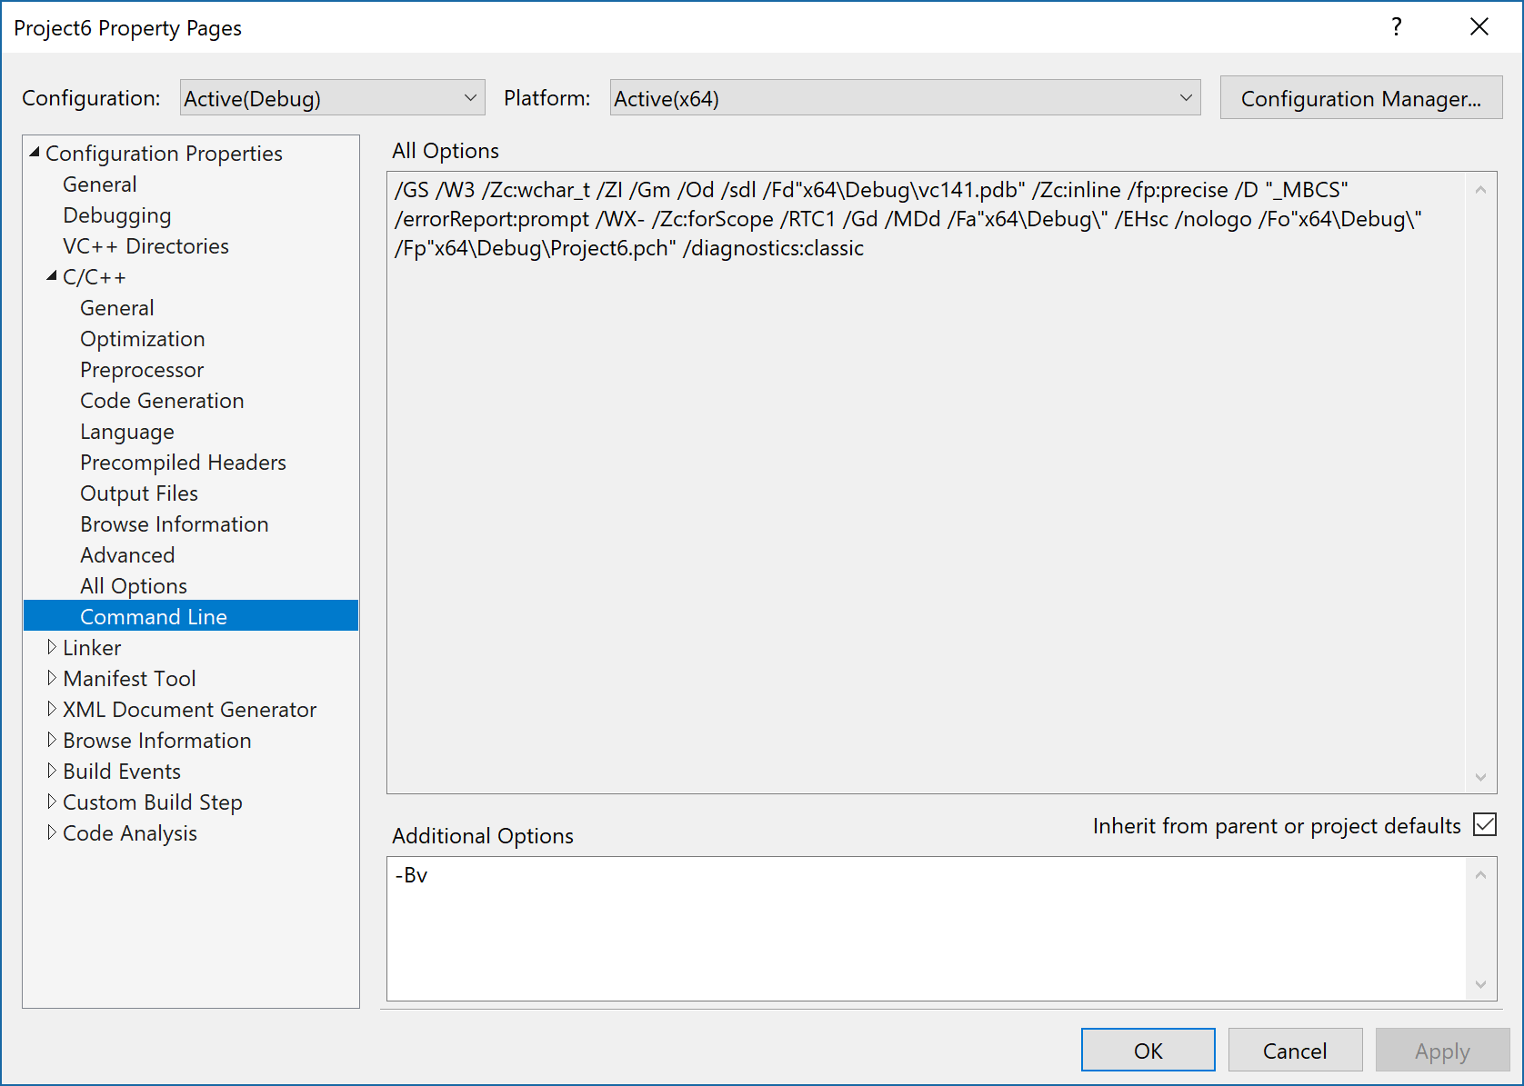
Task: Collapse the Configuration Properties node
Action: pos(35,153)
